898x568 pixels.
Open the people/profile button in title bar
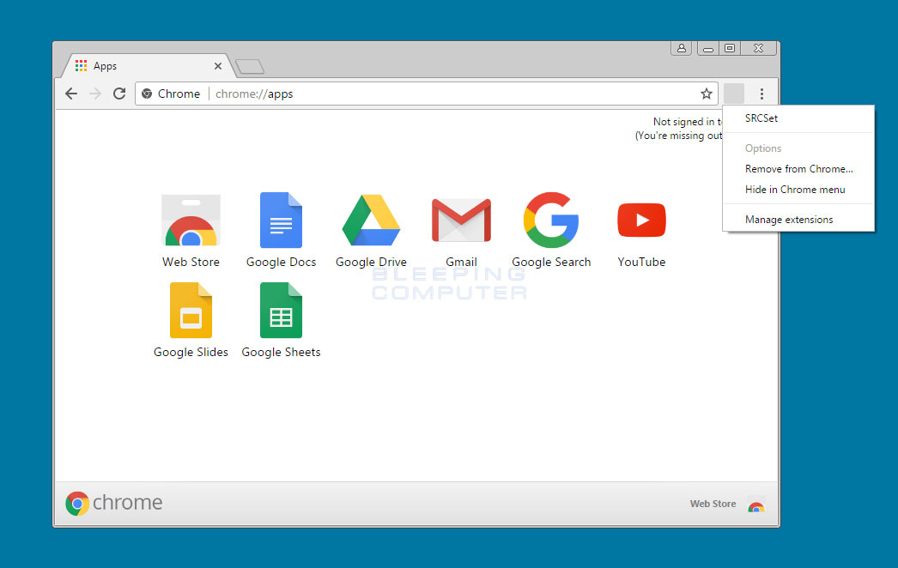coord(682,48)
